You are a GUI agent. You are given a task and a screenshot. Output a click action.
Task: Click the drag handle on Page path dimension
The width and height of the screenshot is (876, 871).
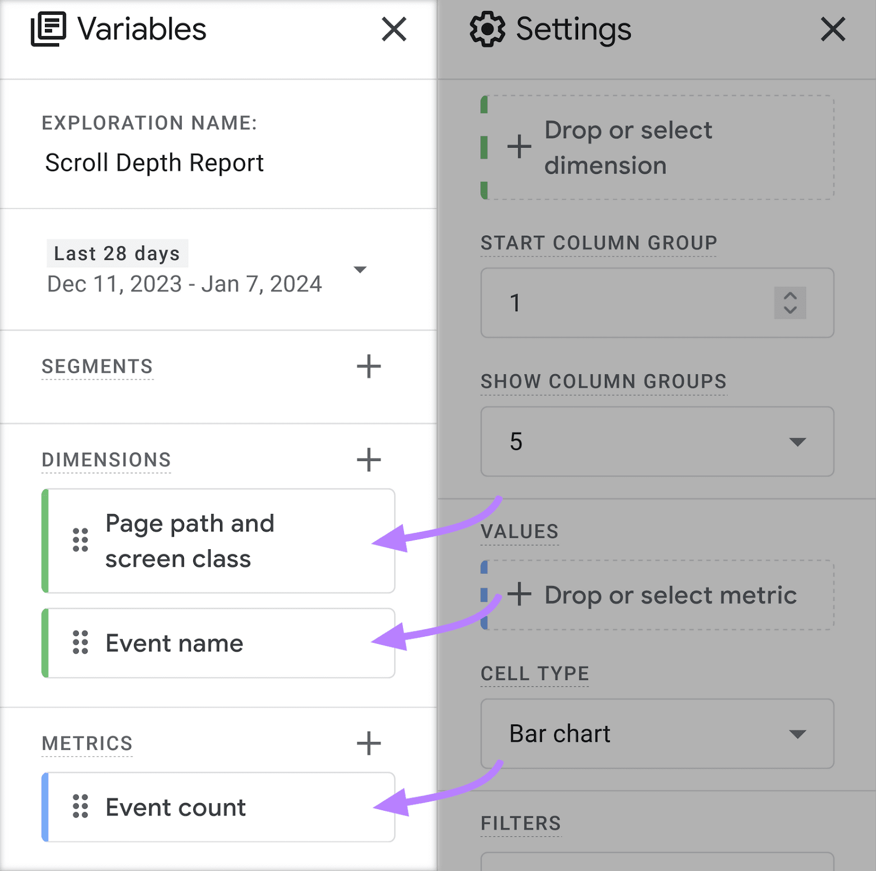[x=80, y=541]
